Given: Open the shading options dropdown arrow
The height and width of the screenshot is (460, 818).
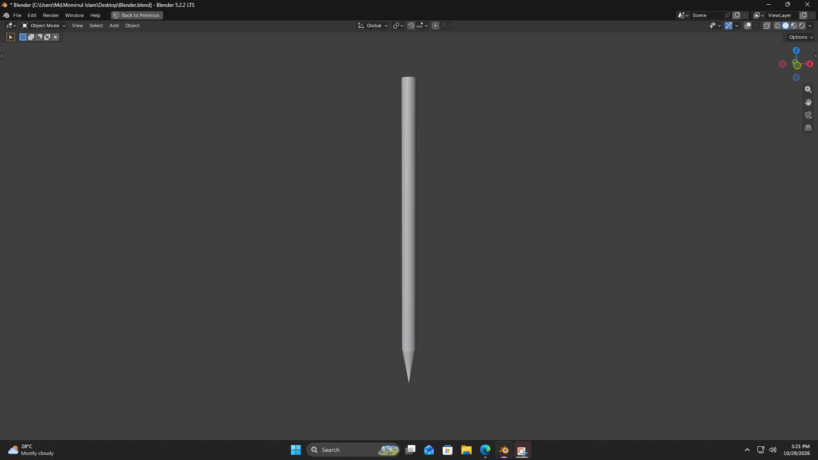Looking at the screenshot, I should click(810, 26).
